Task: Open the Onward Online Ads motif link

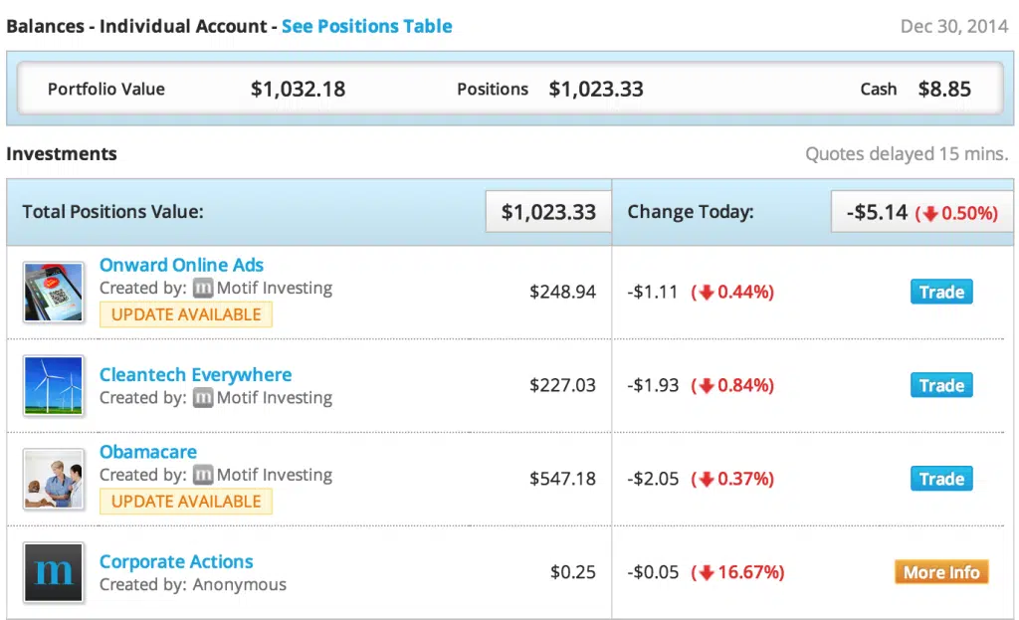Action: pyautogui.click(x=181, y=265)
